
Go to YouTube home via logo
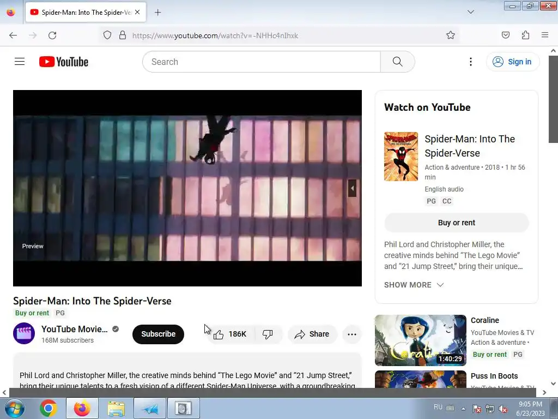64,62
